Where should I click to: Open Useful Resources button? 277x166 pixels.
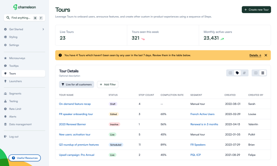click(x=25, y=158)
